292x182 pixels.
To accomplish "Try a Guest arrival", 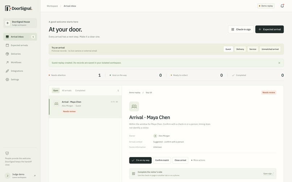I will coord(228,49).
